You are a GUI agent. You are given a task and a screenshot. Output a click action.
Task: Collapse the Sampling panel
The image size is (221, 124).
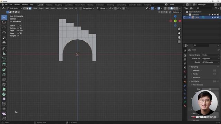click(194, 67)
